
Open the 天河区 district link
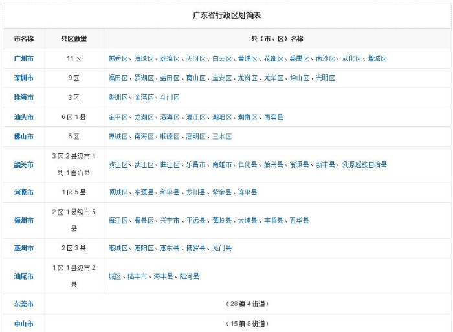(195, 58)
